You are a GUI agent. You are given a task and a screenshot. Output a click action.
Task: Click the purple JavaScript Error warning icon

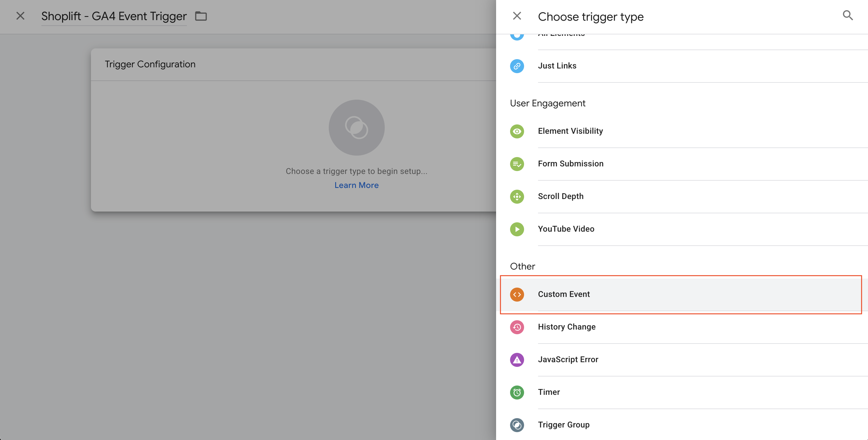(516, 360)
